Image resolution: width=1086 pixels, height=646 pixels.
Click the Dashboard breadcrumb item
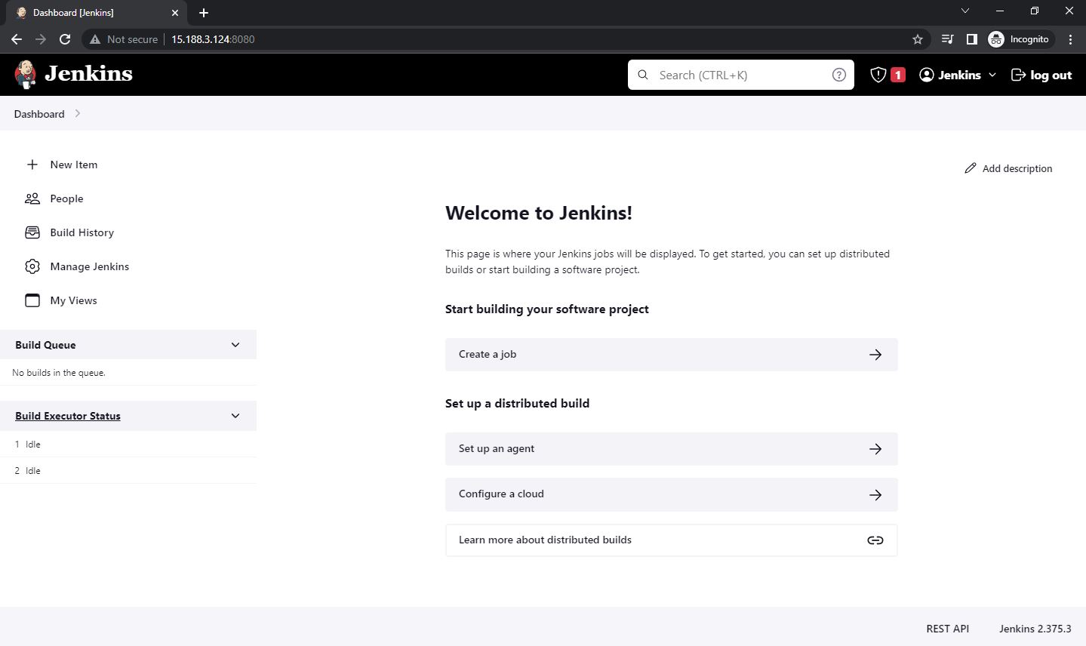(x=38, y=114)
